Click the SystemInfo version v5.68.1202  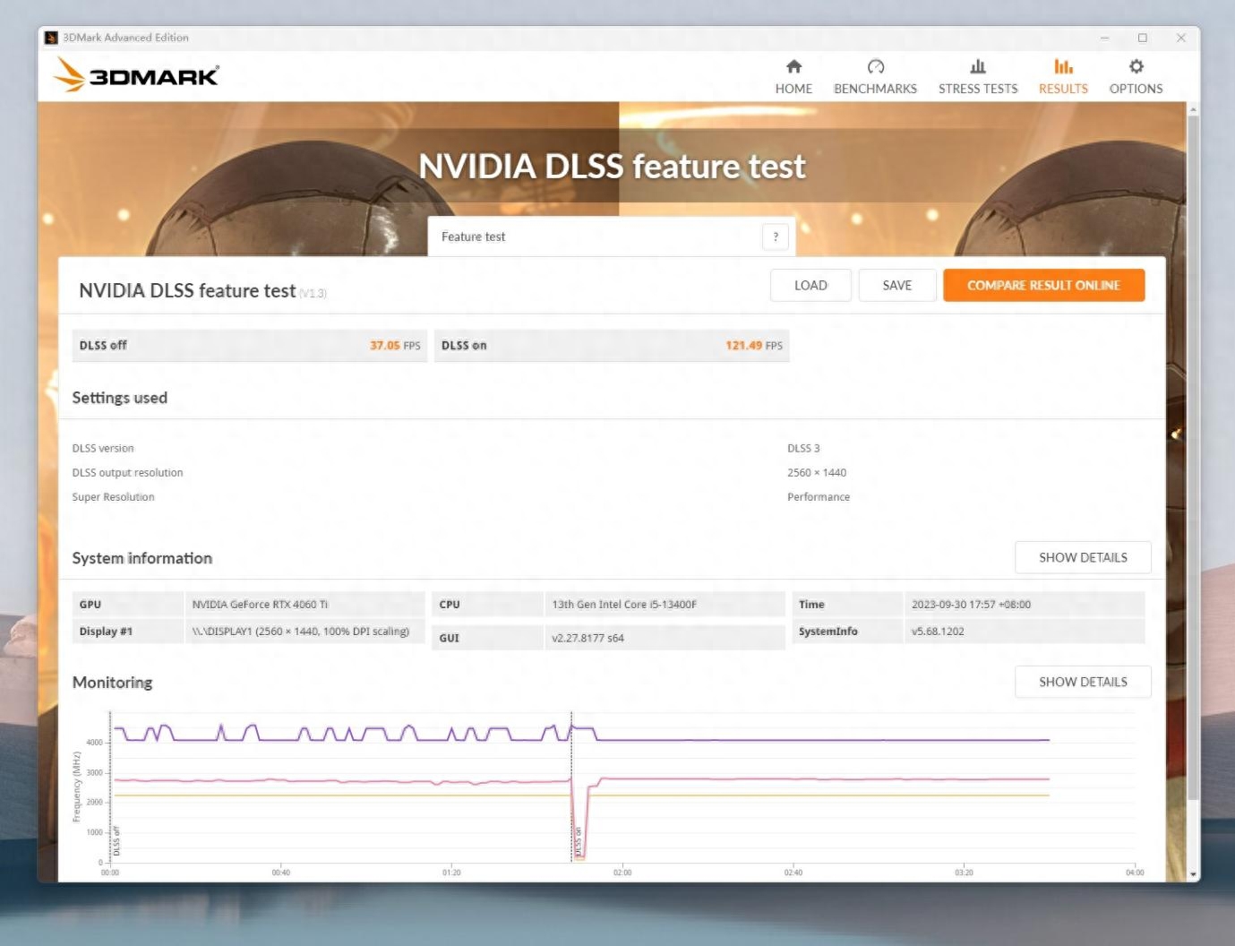point(938,632)
